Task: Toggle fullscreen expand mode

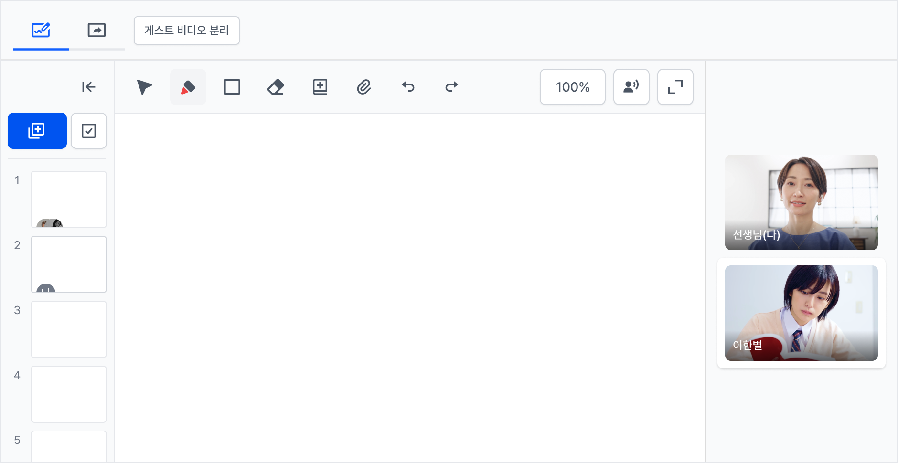Action: [x=675, y=87]
